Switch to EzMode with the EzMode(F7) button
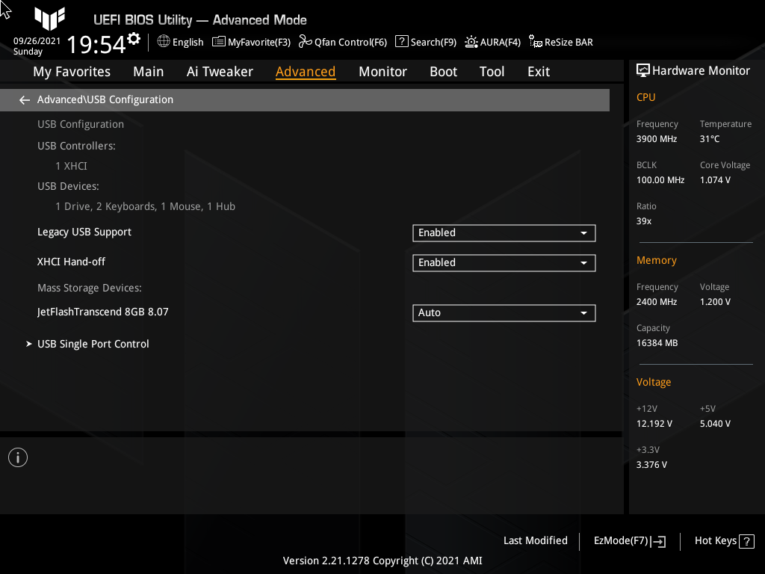This screenshot has height=574, width=765. [x=628, y=540]
